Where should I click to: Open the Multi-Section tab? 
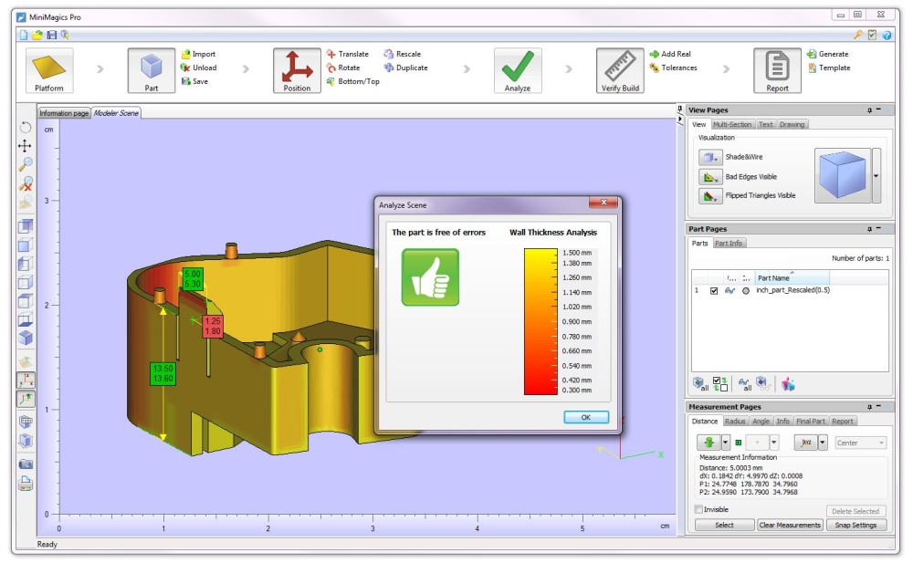tap(732, 125)
